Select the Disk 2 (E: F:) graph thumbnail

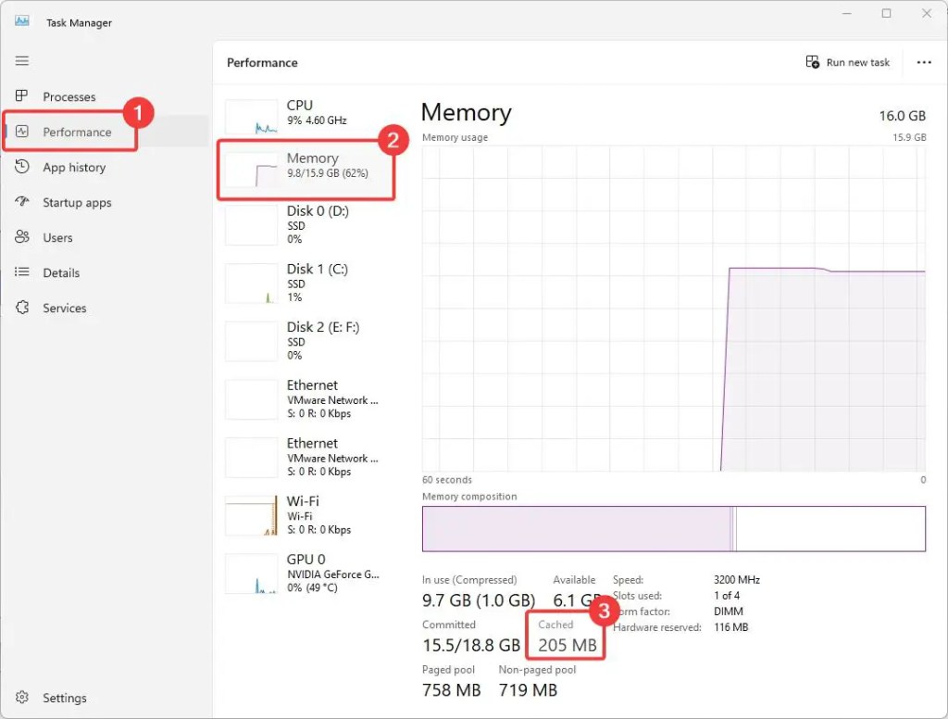coord(252,341)
